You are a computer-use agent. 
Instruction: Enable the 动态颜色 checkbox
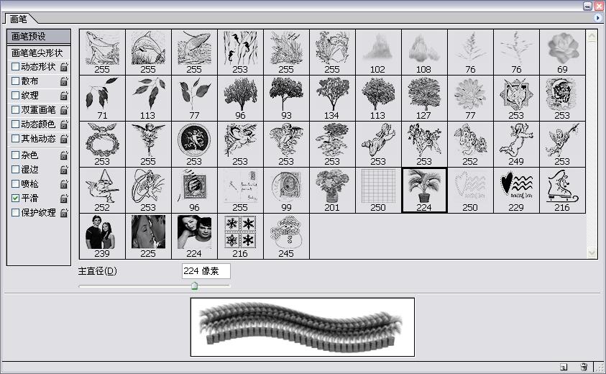tap(16, 124)
